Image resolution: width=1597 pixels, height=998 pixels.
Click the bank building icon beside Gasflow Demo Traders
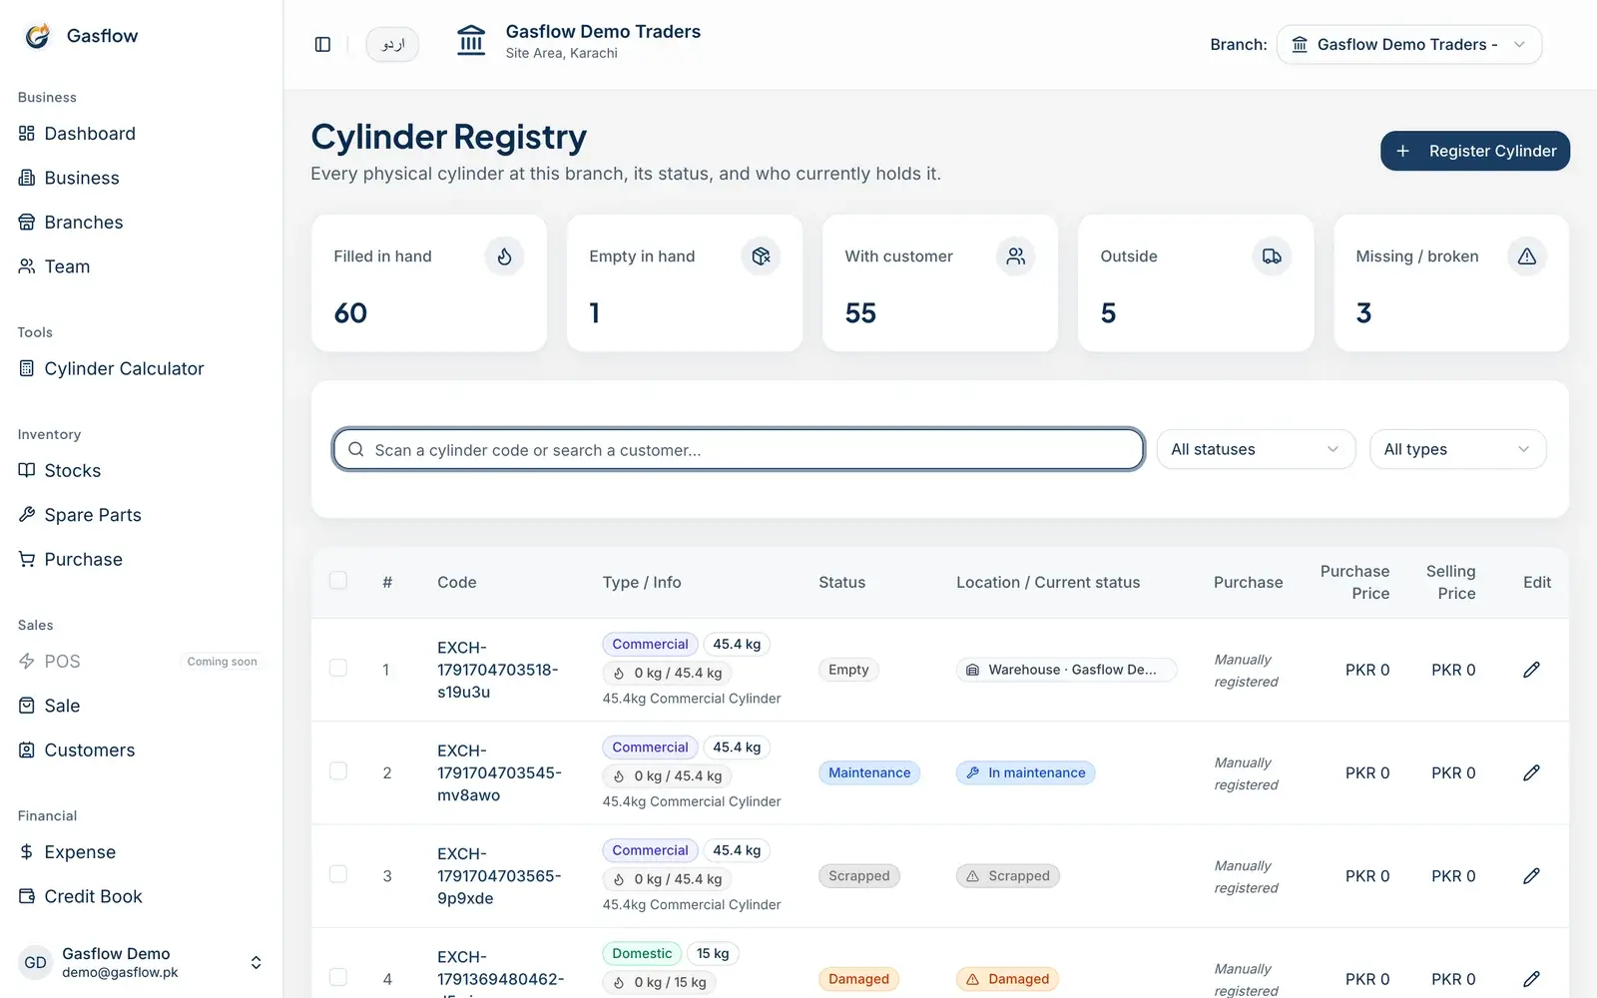click(x=471, y=41)
